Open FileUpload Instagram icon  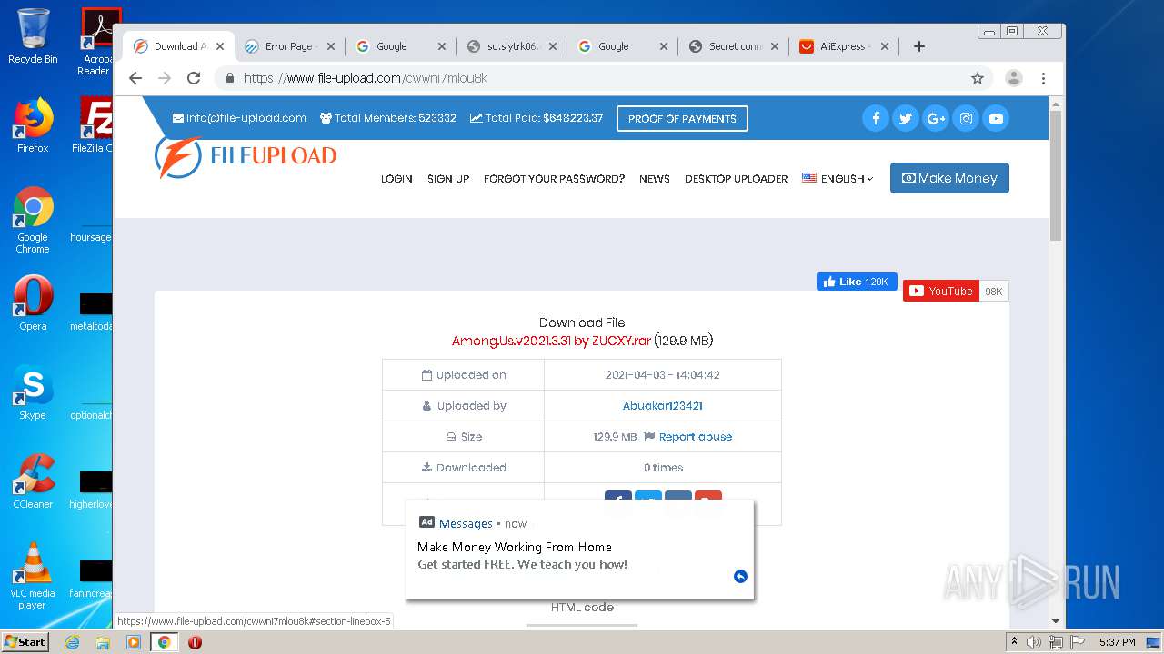966,118
